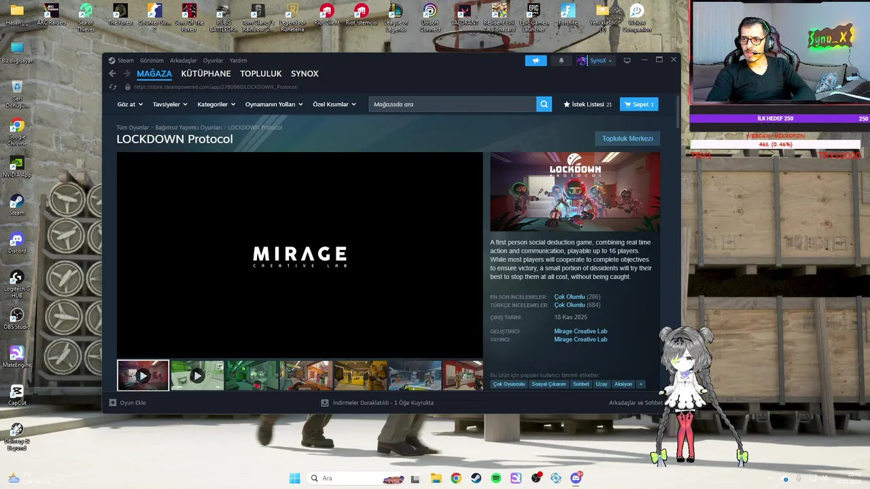The width and height of the screenshot is (870, 489).
Task: Open the Oyunlar menu
Action: click(213, 60)
